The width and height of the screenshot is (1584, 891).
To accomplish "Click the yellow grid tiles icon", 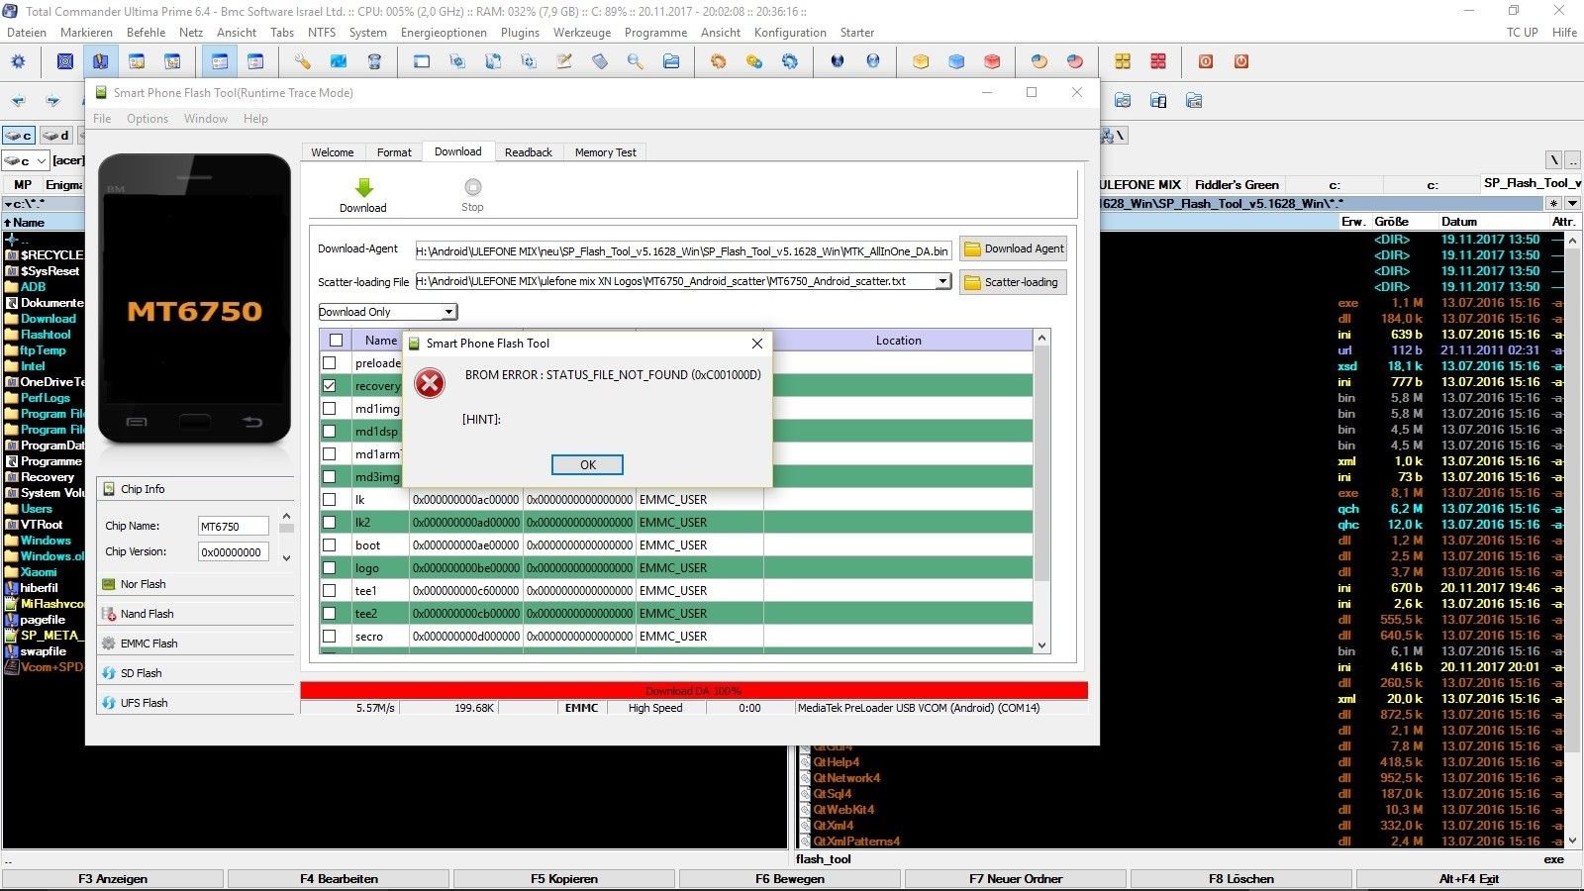I will [x=1123, y=61].
